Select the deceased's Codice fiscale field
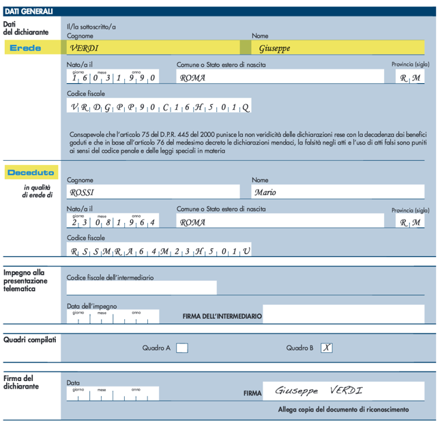Image resolution: width=440 pixels, height=424 pixels. coord(159,251)
